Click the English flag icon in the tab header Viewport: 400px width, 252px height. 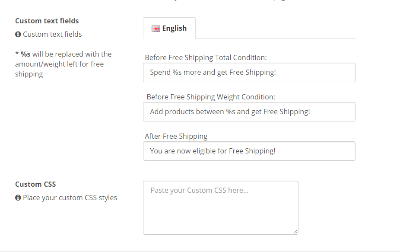(156, 28)
